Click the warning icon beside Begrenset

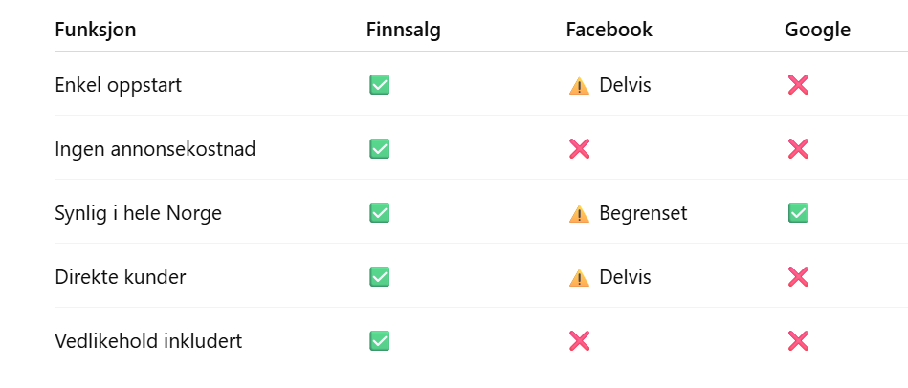(579, 214)
